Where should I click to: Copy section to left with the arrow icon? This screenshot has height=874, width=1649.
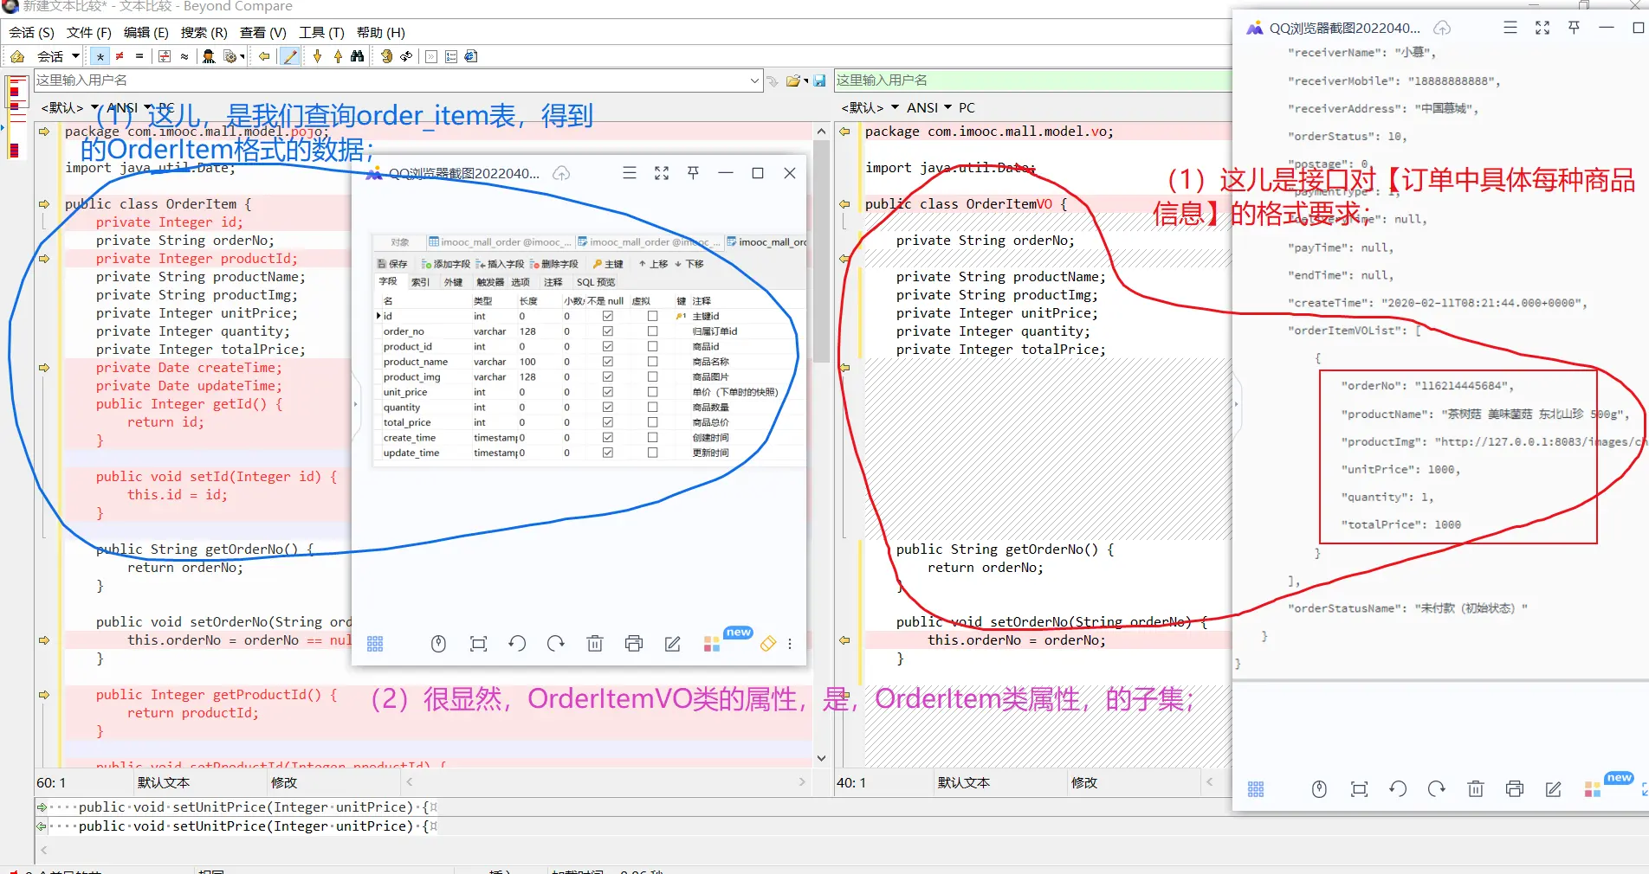coord(264,56)
